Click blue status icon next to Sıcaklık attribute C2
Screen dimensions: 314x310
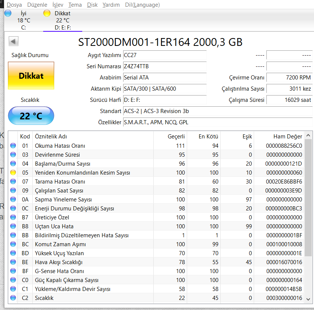tap(13, 298)
